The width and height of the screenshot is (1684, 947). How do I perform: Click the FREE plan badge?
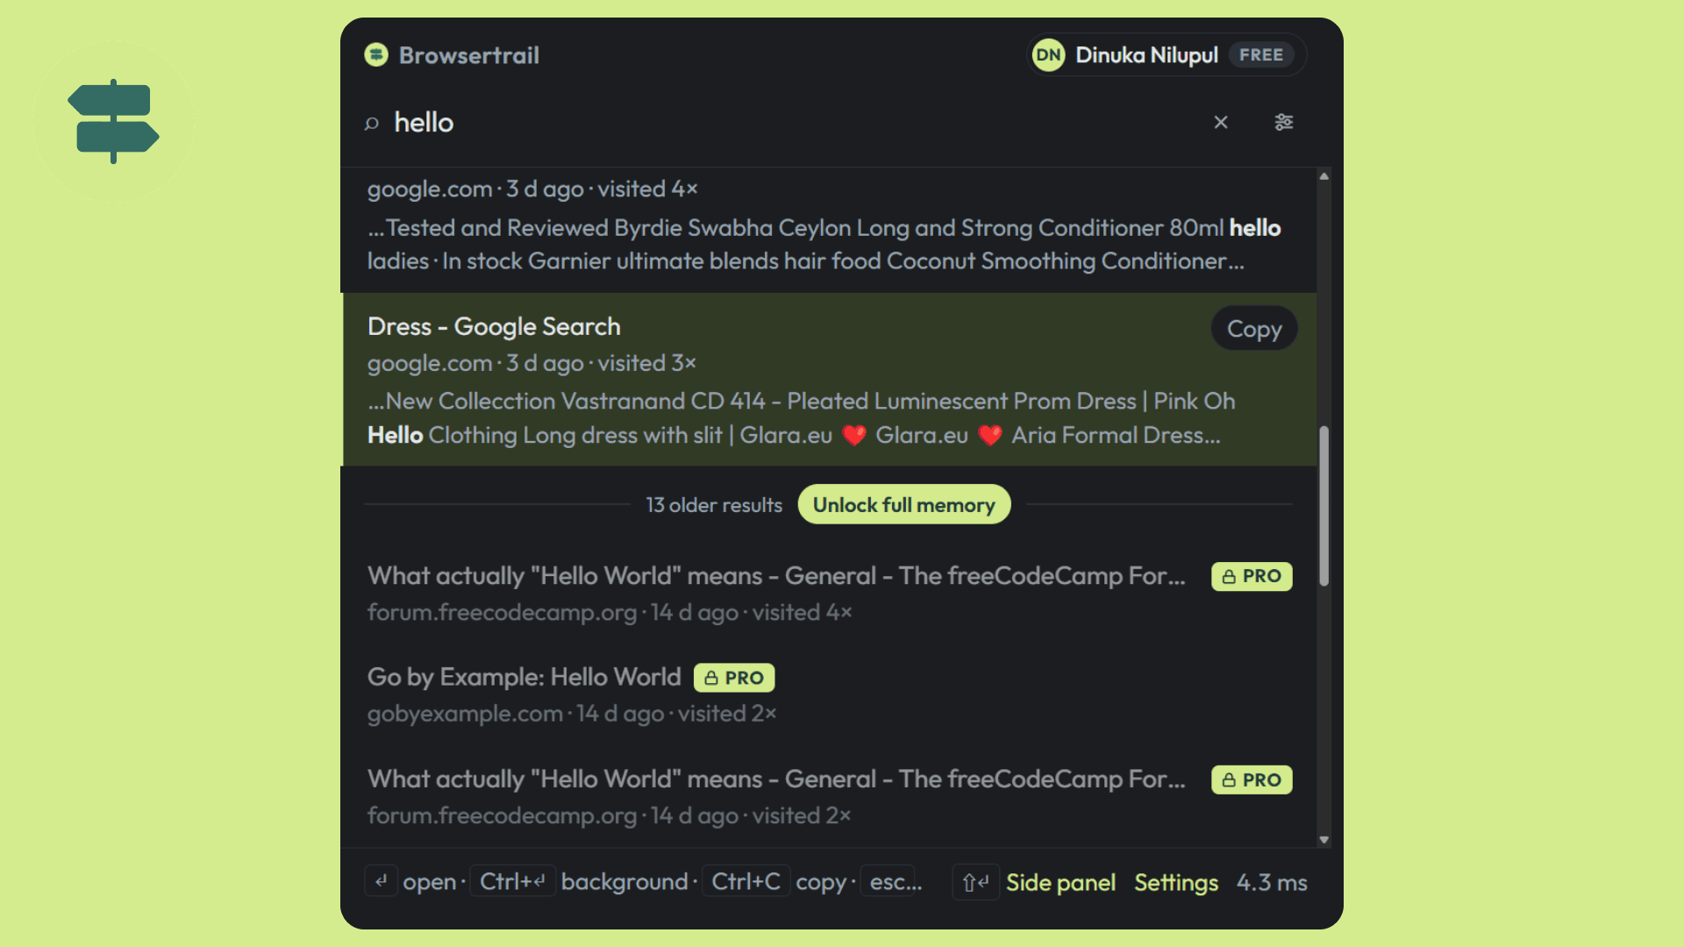[1261, 54]
